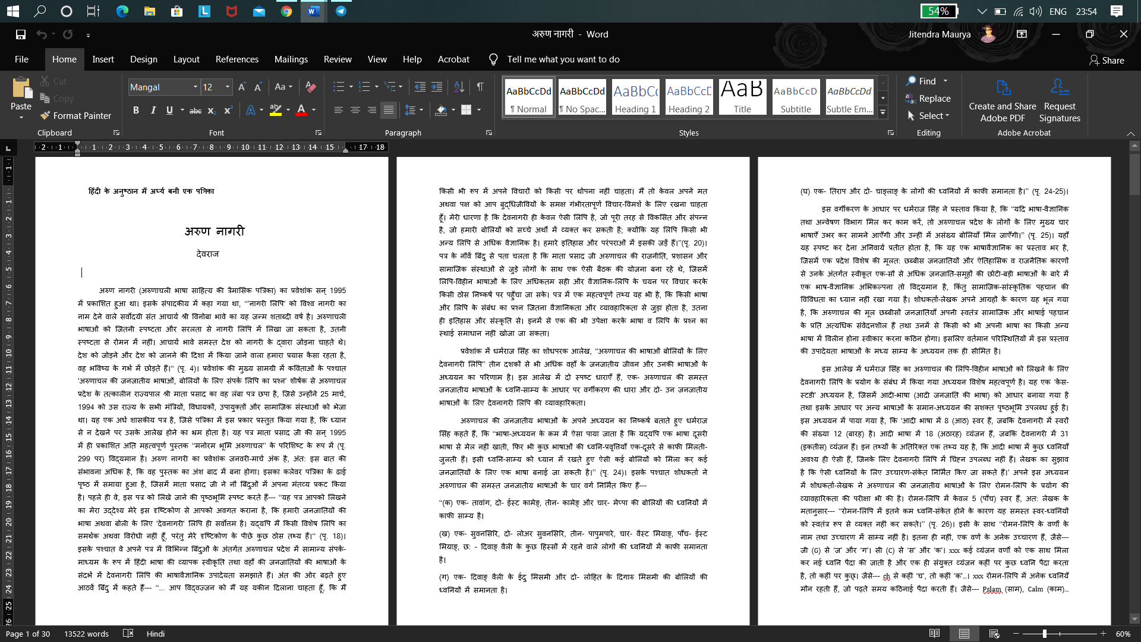Click the Paste button
The height and width of the screenshot is (642, 1141).
point(21,94)
